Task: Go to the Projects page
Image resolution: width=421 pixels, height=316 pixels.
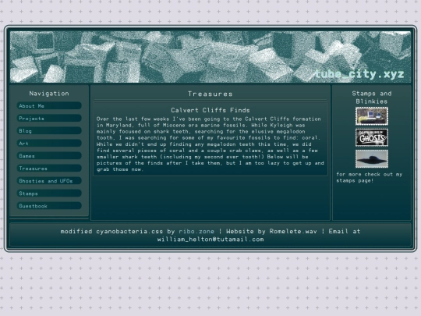Action: click(x=49, y=119)
